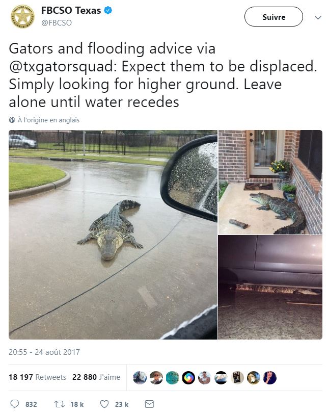The width and height of the screenshot is (328, 415).
Task: Click the envelope direct message icon
Action: tap(149, 404)
